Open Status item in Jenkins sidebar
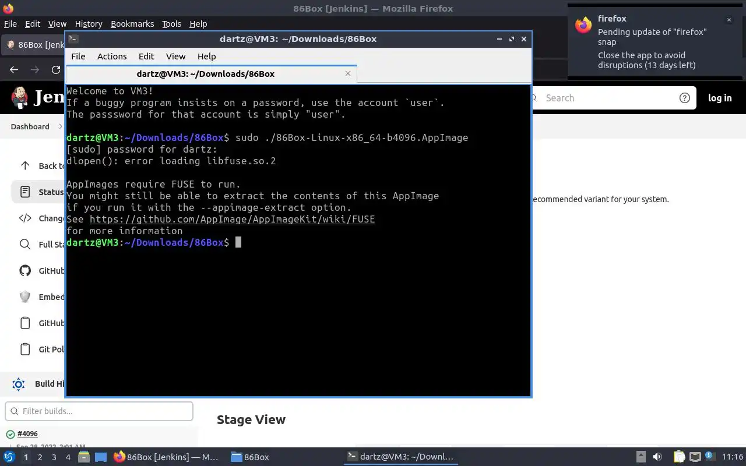This screenshot has height=466, width=746. click(38, 192)
